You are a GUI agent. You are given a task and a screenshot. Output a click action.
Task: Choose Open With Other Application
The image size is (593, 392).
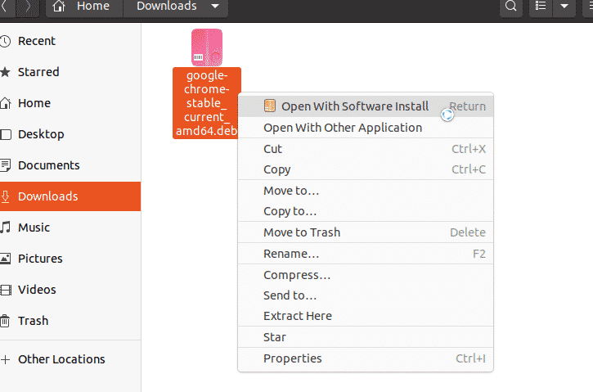366,128
